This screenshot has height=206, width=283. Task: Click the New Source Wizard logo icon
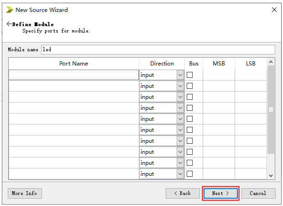10,10
